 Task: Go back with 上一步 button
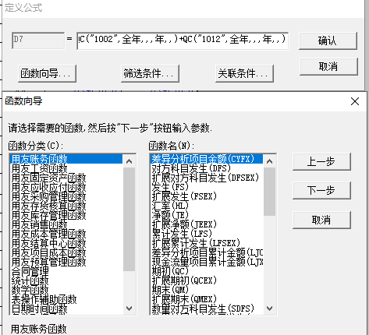point(321,161)
